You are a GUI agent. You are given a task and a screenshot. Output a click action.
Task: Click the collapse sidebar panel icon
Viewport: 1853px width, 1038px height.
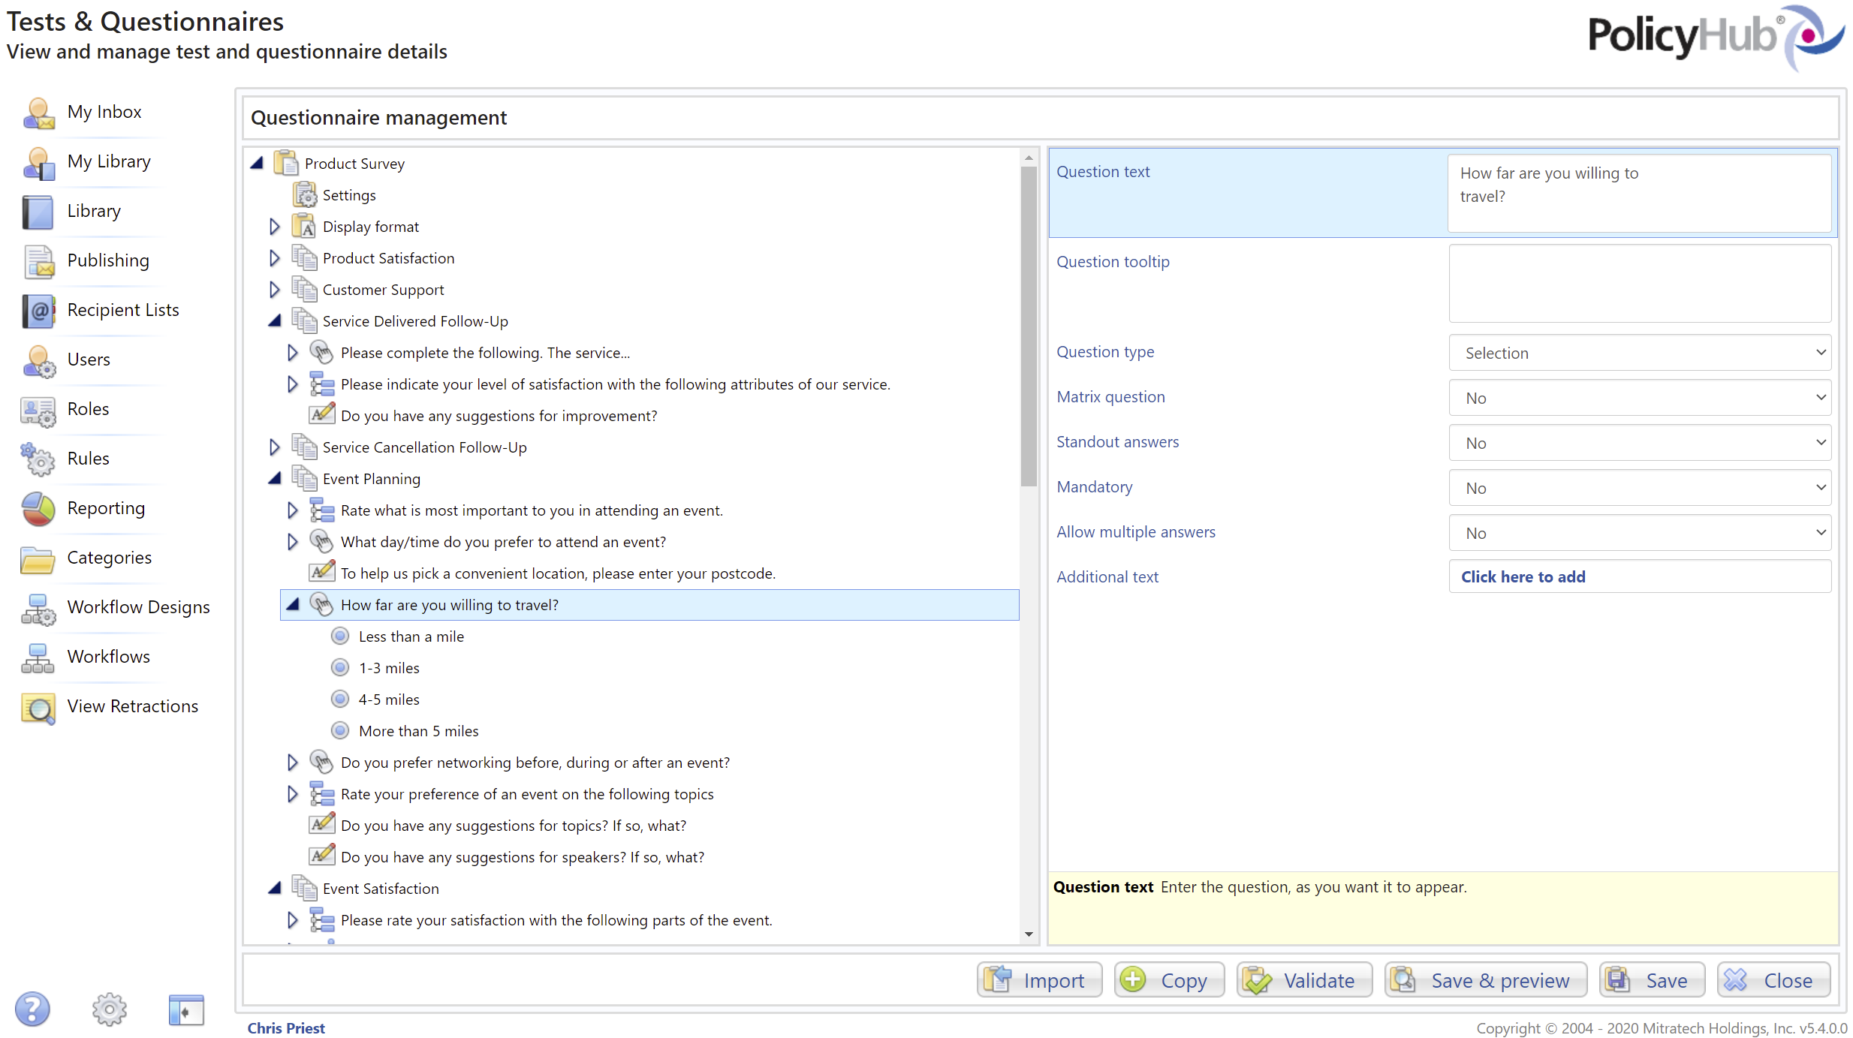point(185,1009)
